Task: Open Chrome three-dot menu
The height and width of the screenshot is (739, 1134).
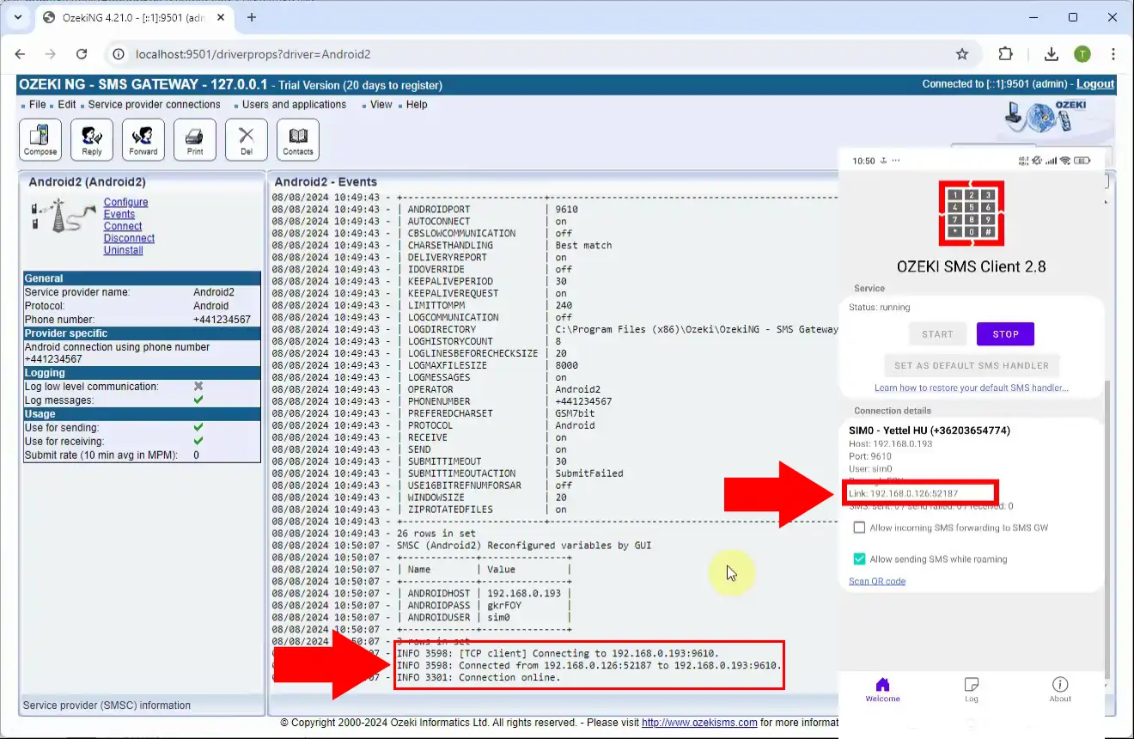Action: coord(1114,54)
